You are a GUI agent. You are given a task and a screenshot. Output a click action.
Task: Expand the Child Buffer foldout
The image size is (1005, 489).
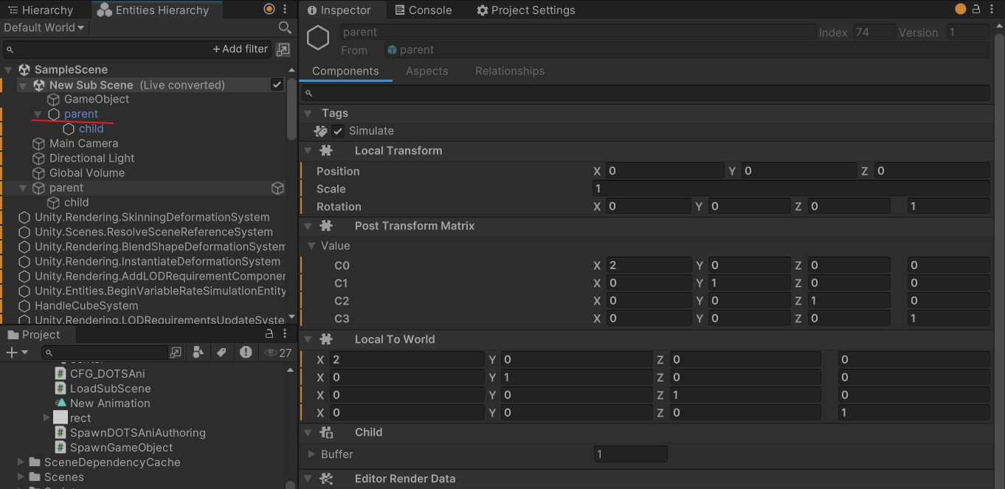(x=311, y=454)
